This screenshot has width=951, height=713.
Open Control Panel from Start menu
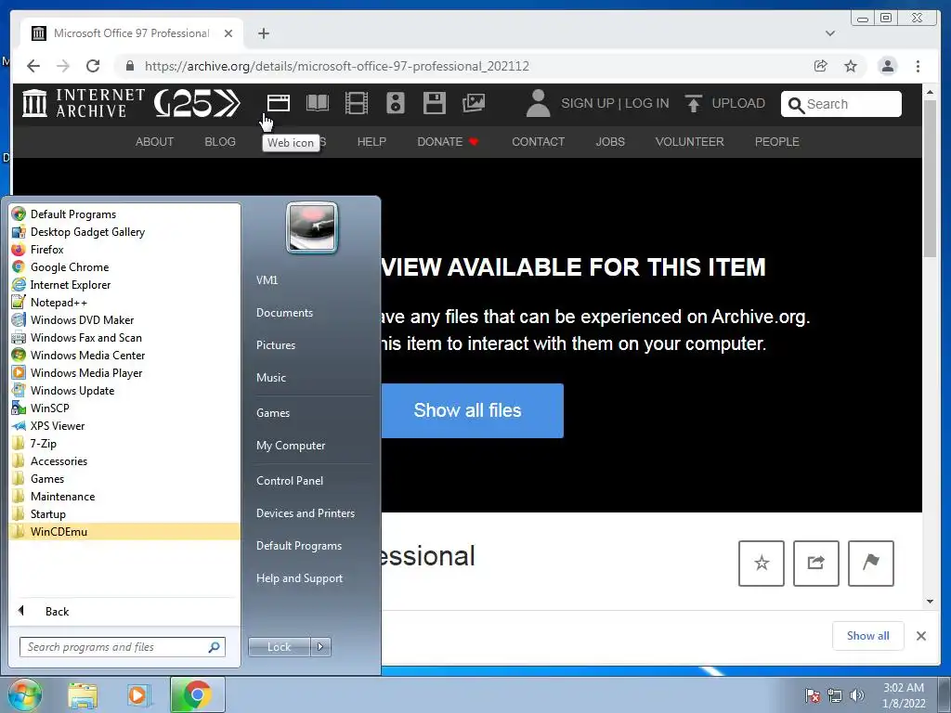(x=290, y=480)
